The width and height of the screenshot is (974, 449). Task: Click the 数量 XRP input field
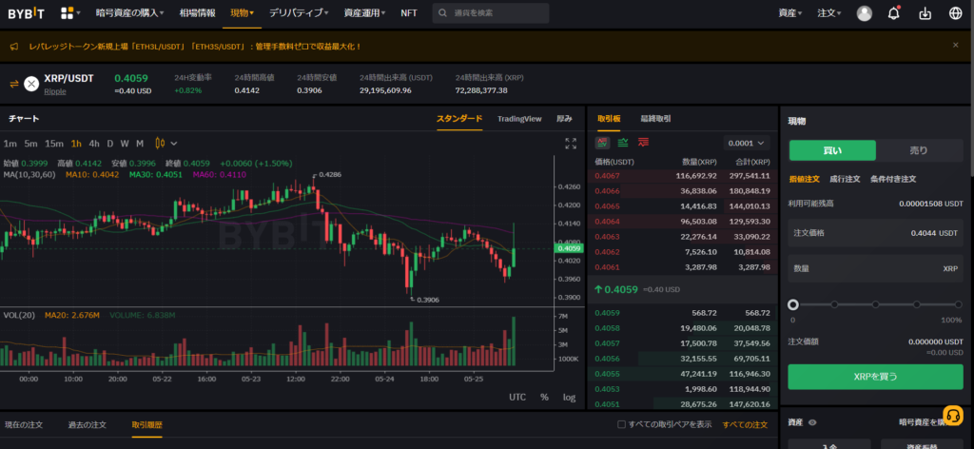coord(875,269)
